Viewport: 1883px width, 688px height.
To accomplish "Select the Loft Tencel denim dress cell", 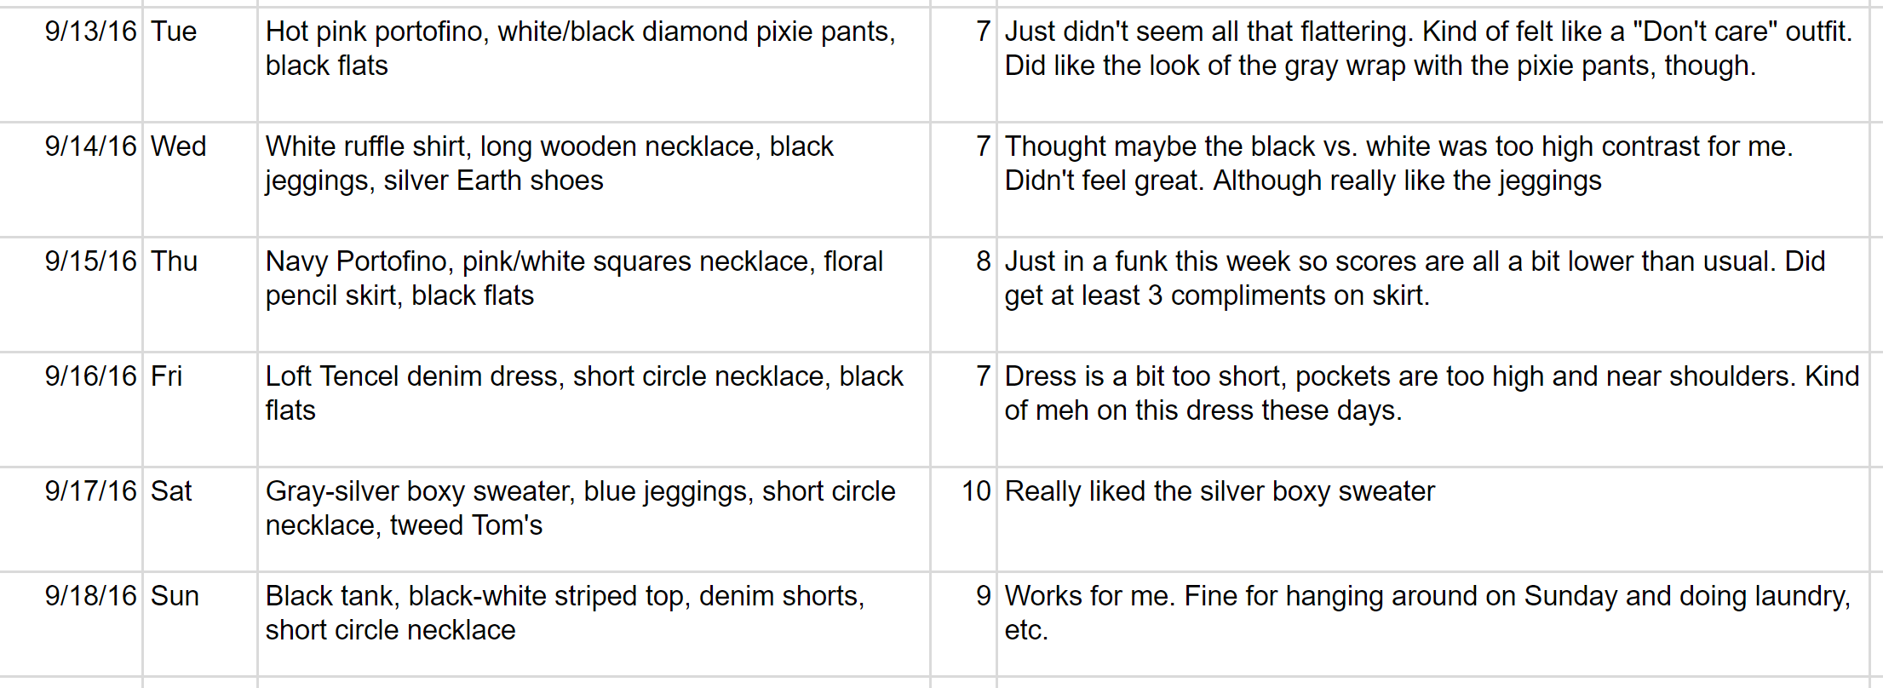I will [594, 410].
